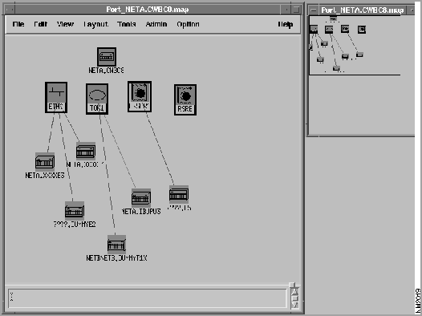Screen dimensions: 422x316
Task: Select the NETB device icon at the bottom
Action: 116,244
